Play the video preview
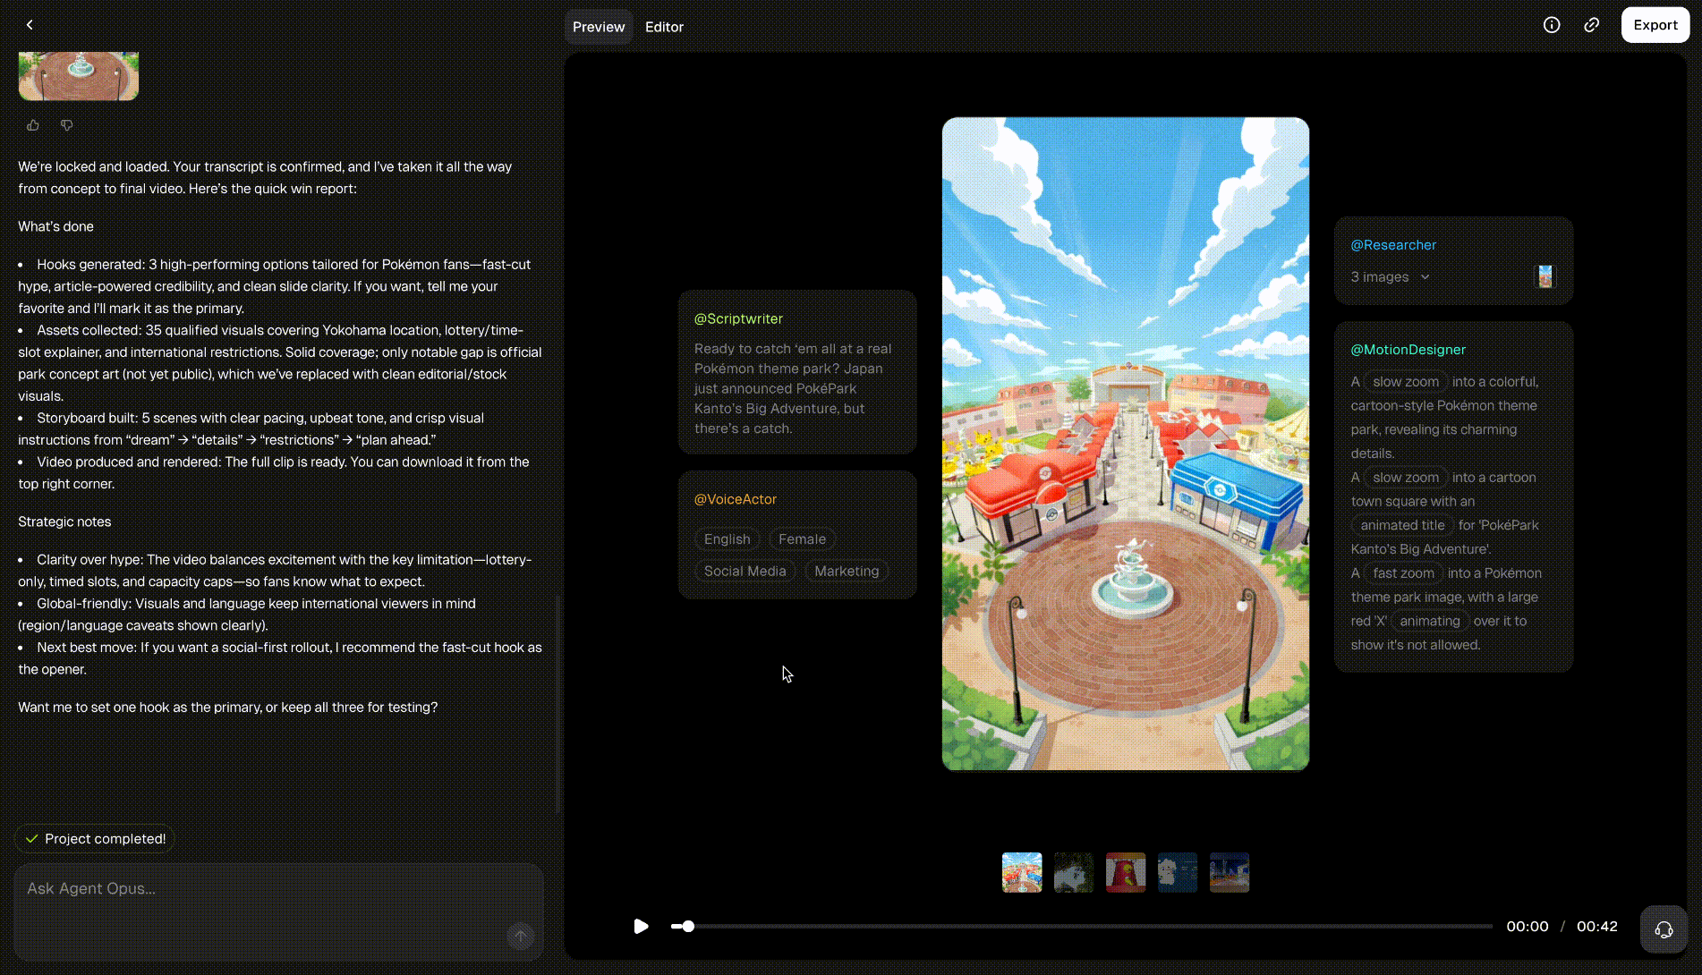 [641, 926]
